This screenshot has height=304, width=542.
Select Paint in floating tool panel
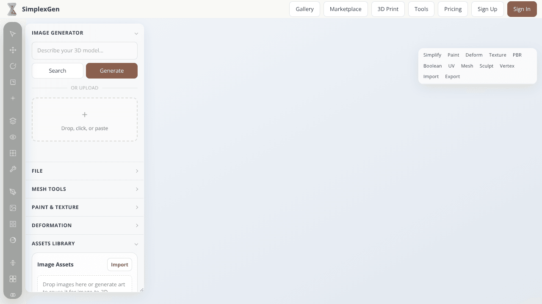tap(454, 55)
